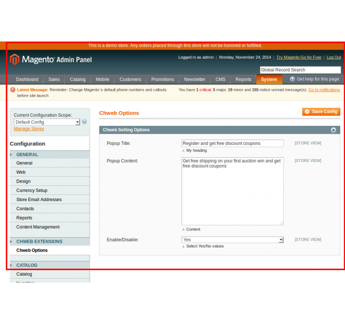345x324 pixels.
Task: Open the Sales menu
Action: [54, 79]
